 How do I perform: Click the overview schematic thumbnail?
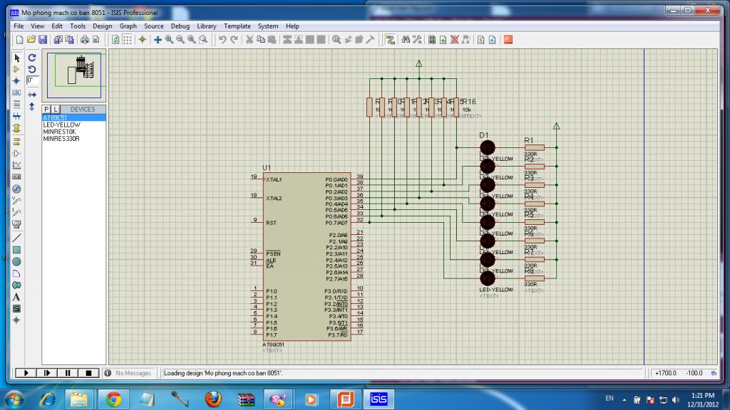pos(74,74)
